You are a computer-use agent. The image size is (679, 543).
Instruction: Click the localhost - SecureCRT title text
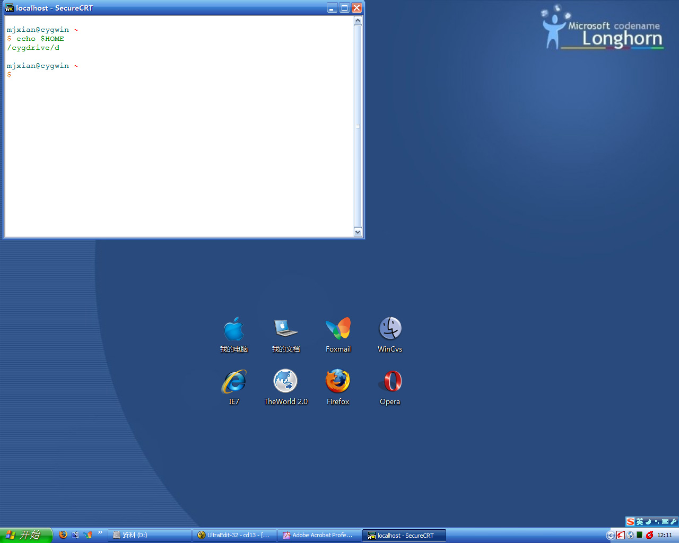55,8
